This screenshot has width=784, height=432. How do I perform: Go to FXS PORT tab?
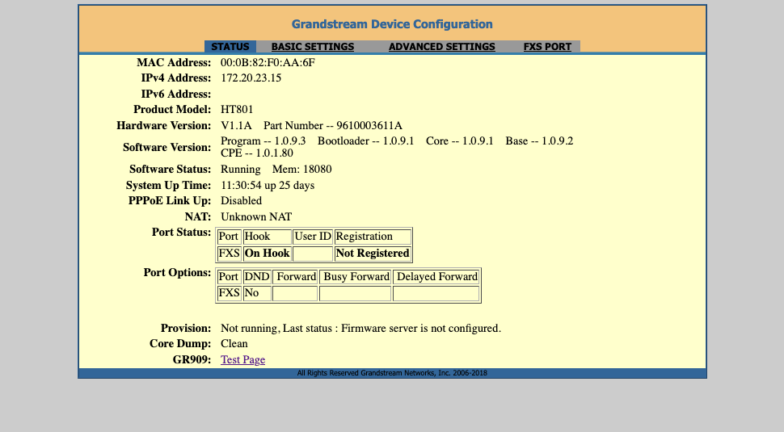pos(547,47)
